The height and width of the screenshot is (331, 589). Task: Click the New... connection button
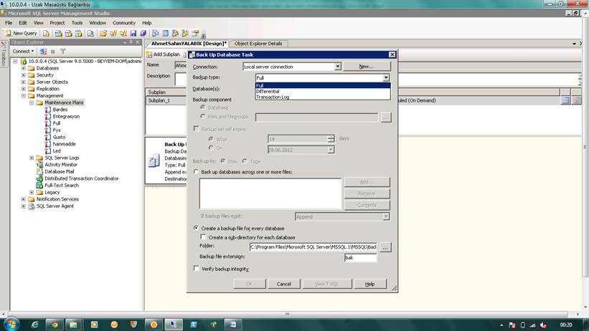click(x=367, y=67)
